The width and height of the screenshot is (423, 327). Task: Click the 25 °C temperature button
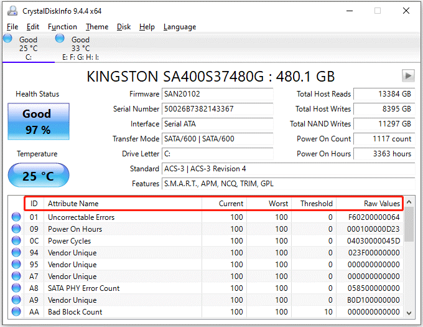click(39, 176)
